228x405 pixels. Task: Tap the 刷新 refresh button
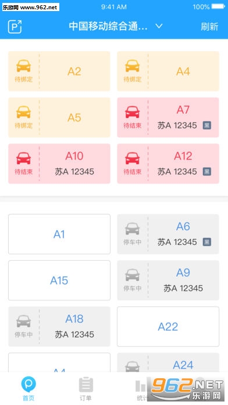[x=209, y=27]
